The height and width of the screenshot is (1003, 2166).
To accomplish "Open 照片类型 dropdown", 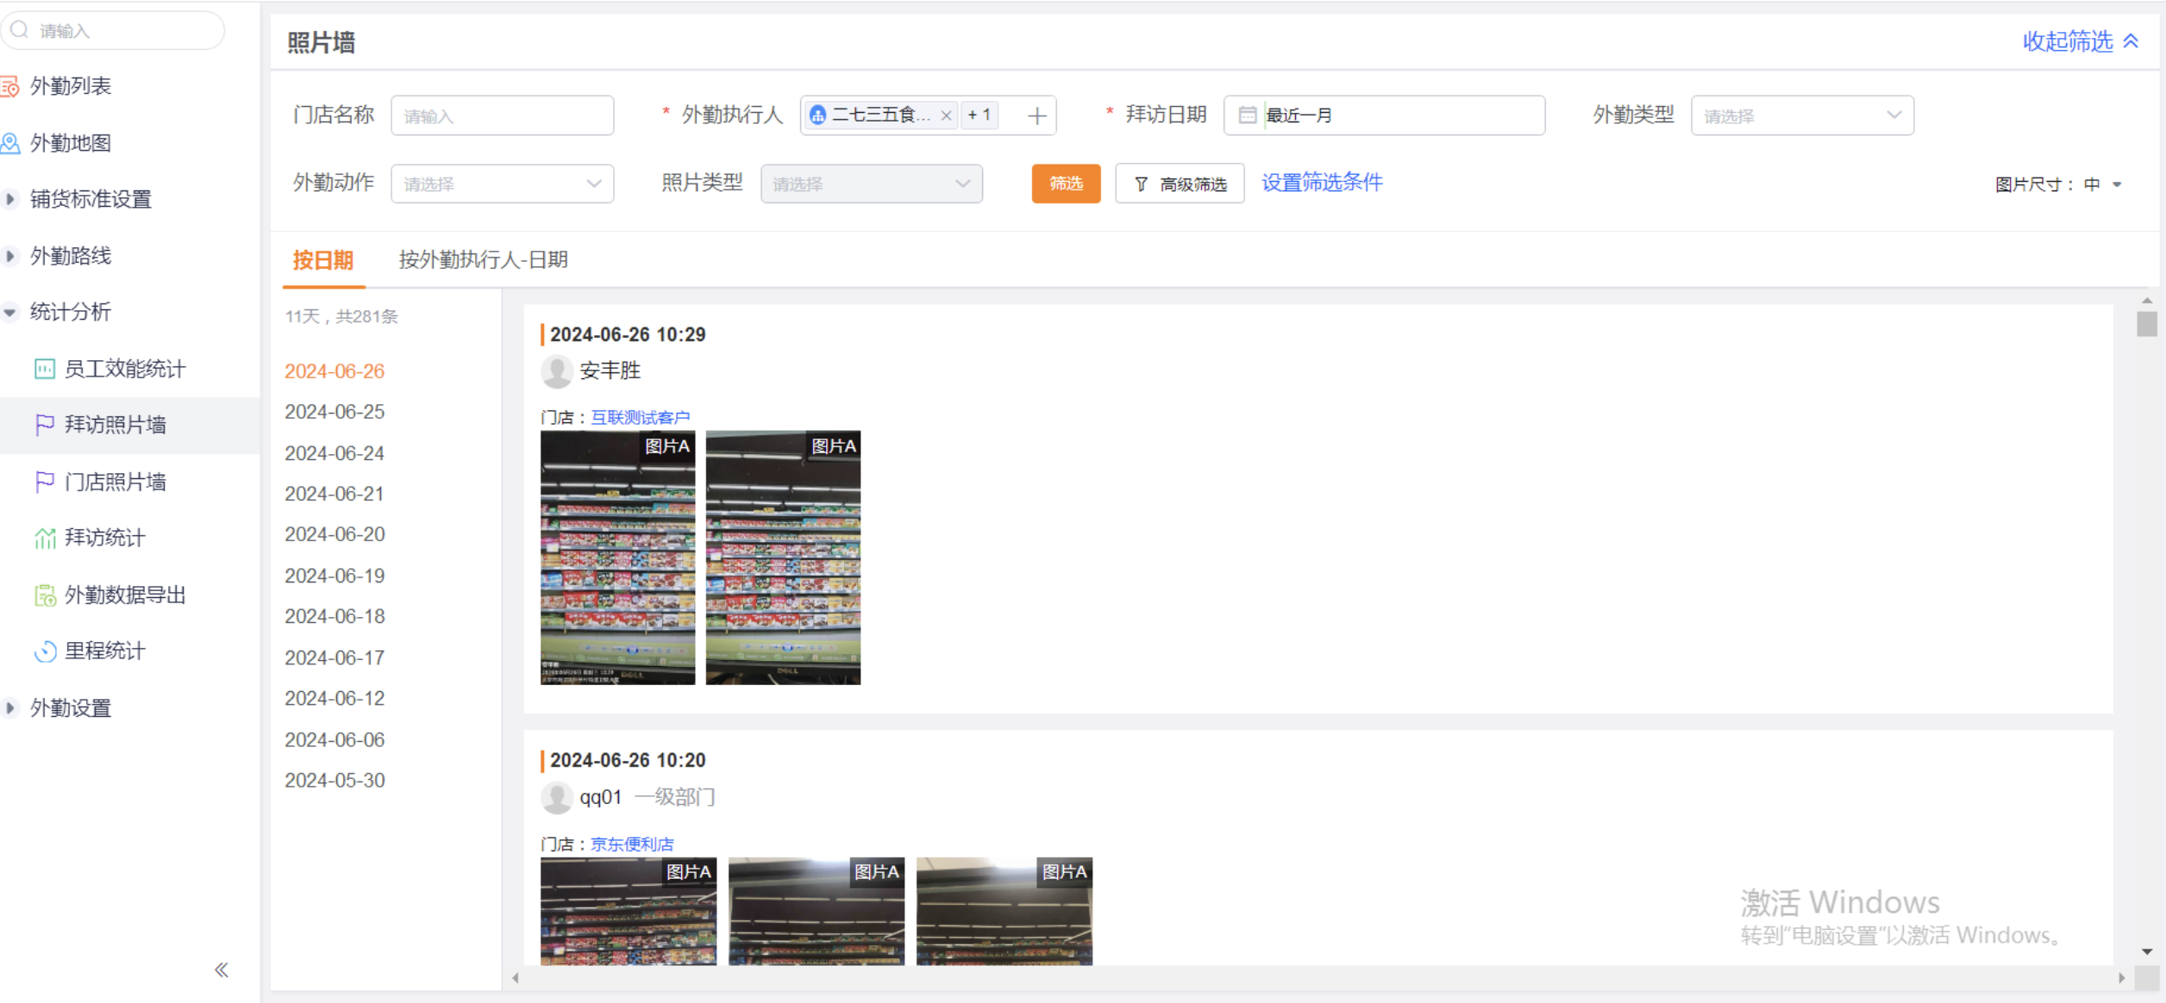I will [x=871, y=184].
